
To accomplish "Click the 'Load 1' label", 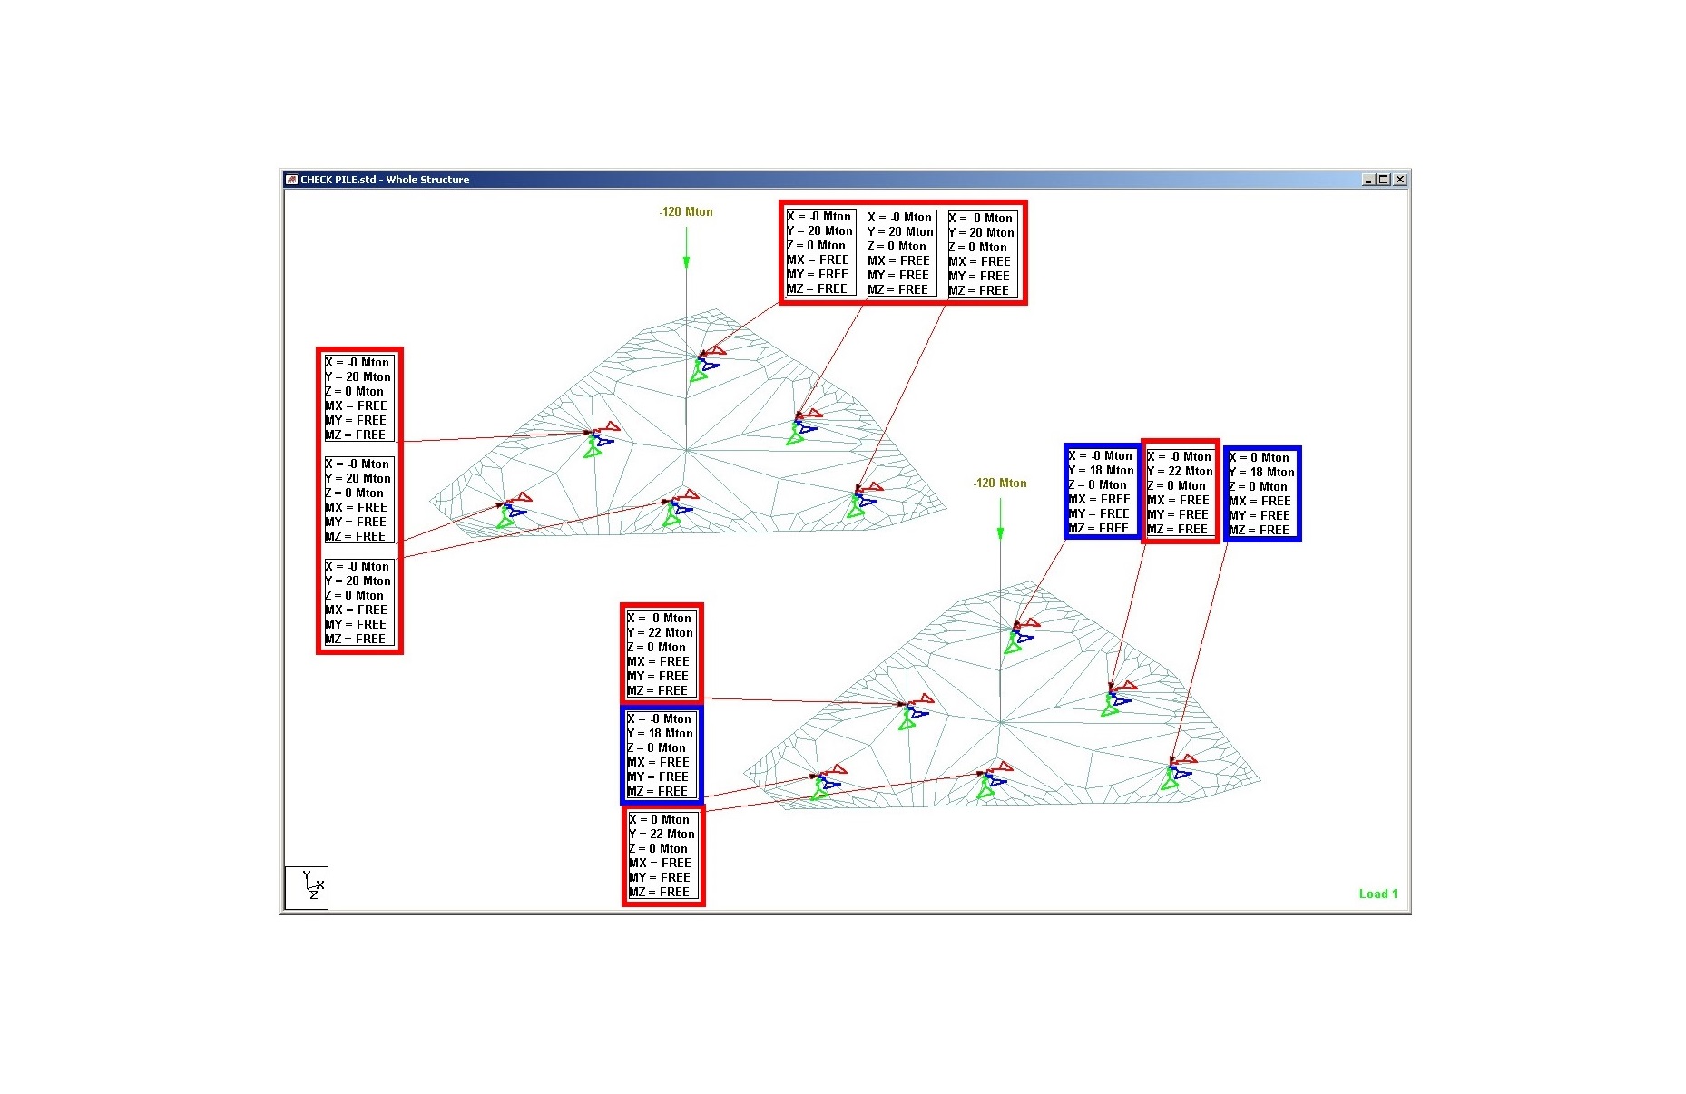I will tap(1377, 894).
